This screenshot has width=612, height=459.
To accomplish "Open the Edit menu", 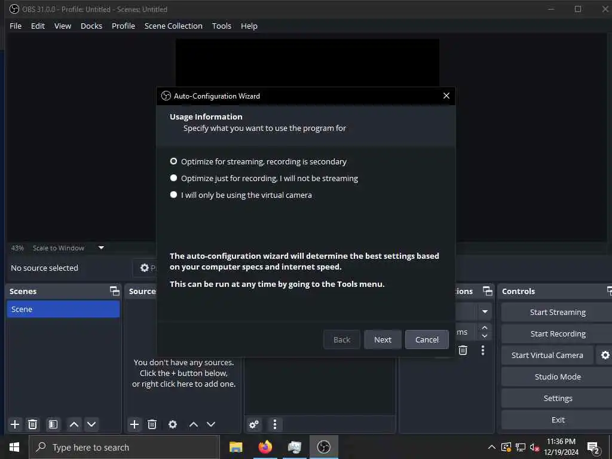I will (x=38, y=26).
